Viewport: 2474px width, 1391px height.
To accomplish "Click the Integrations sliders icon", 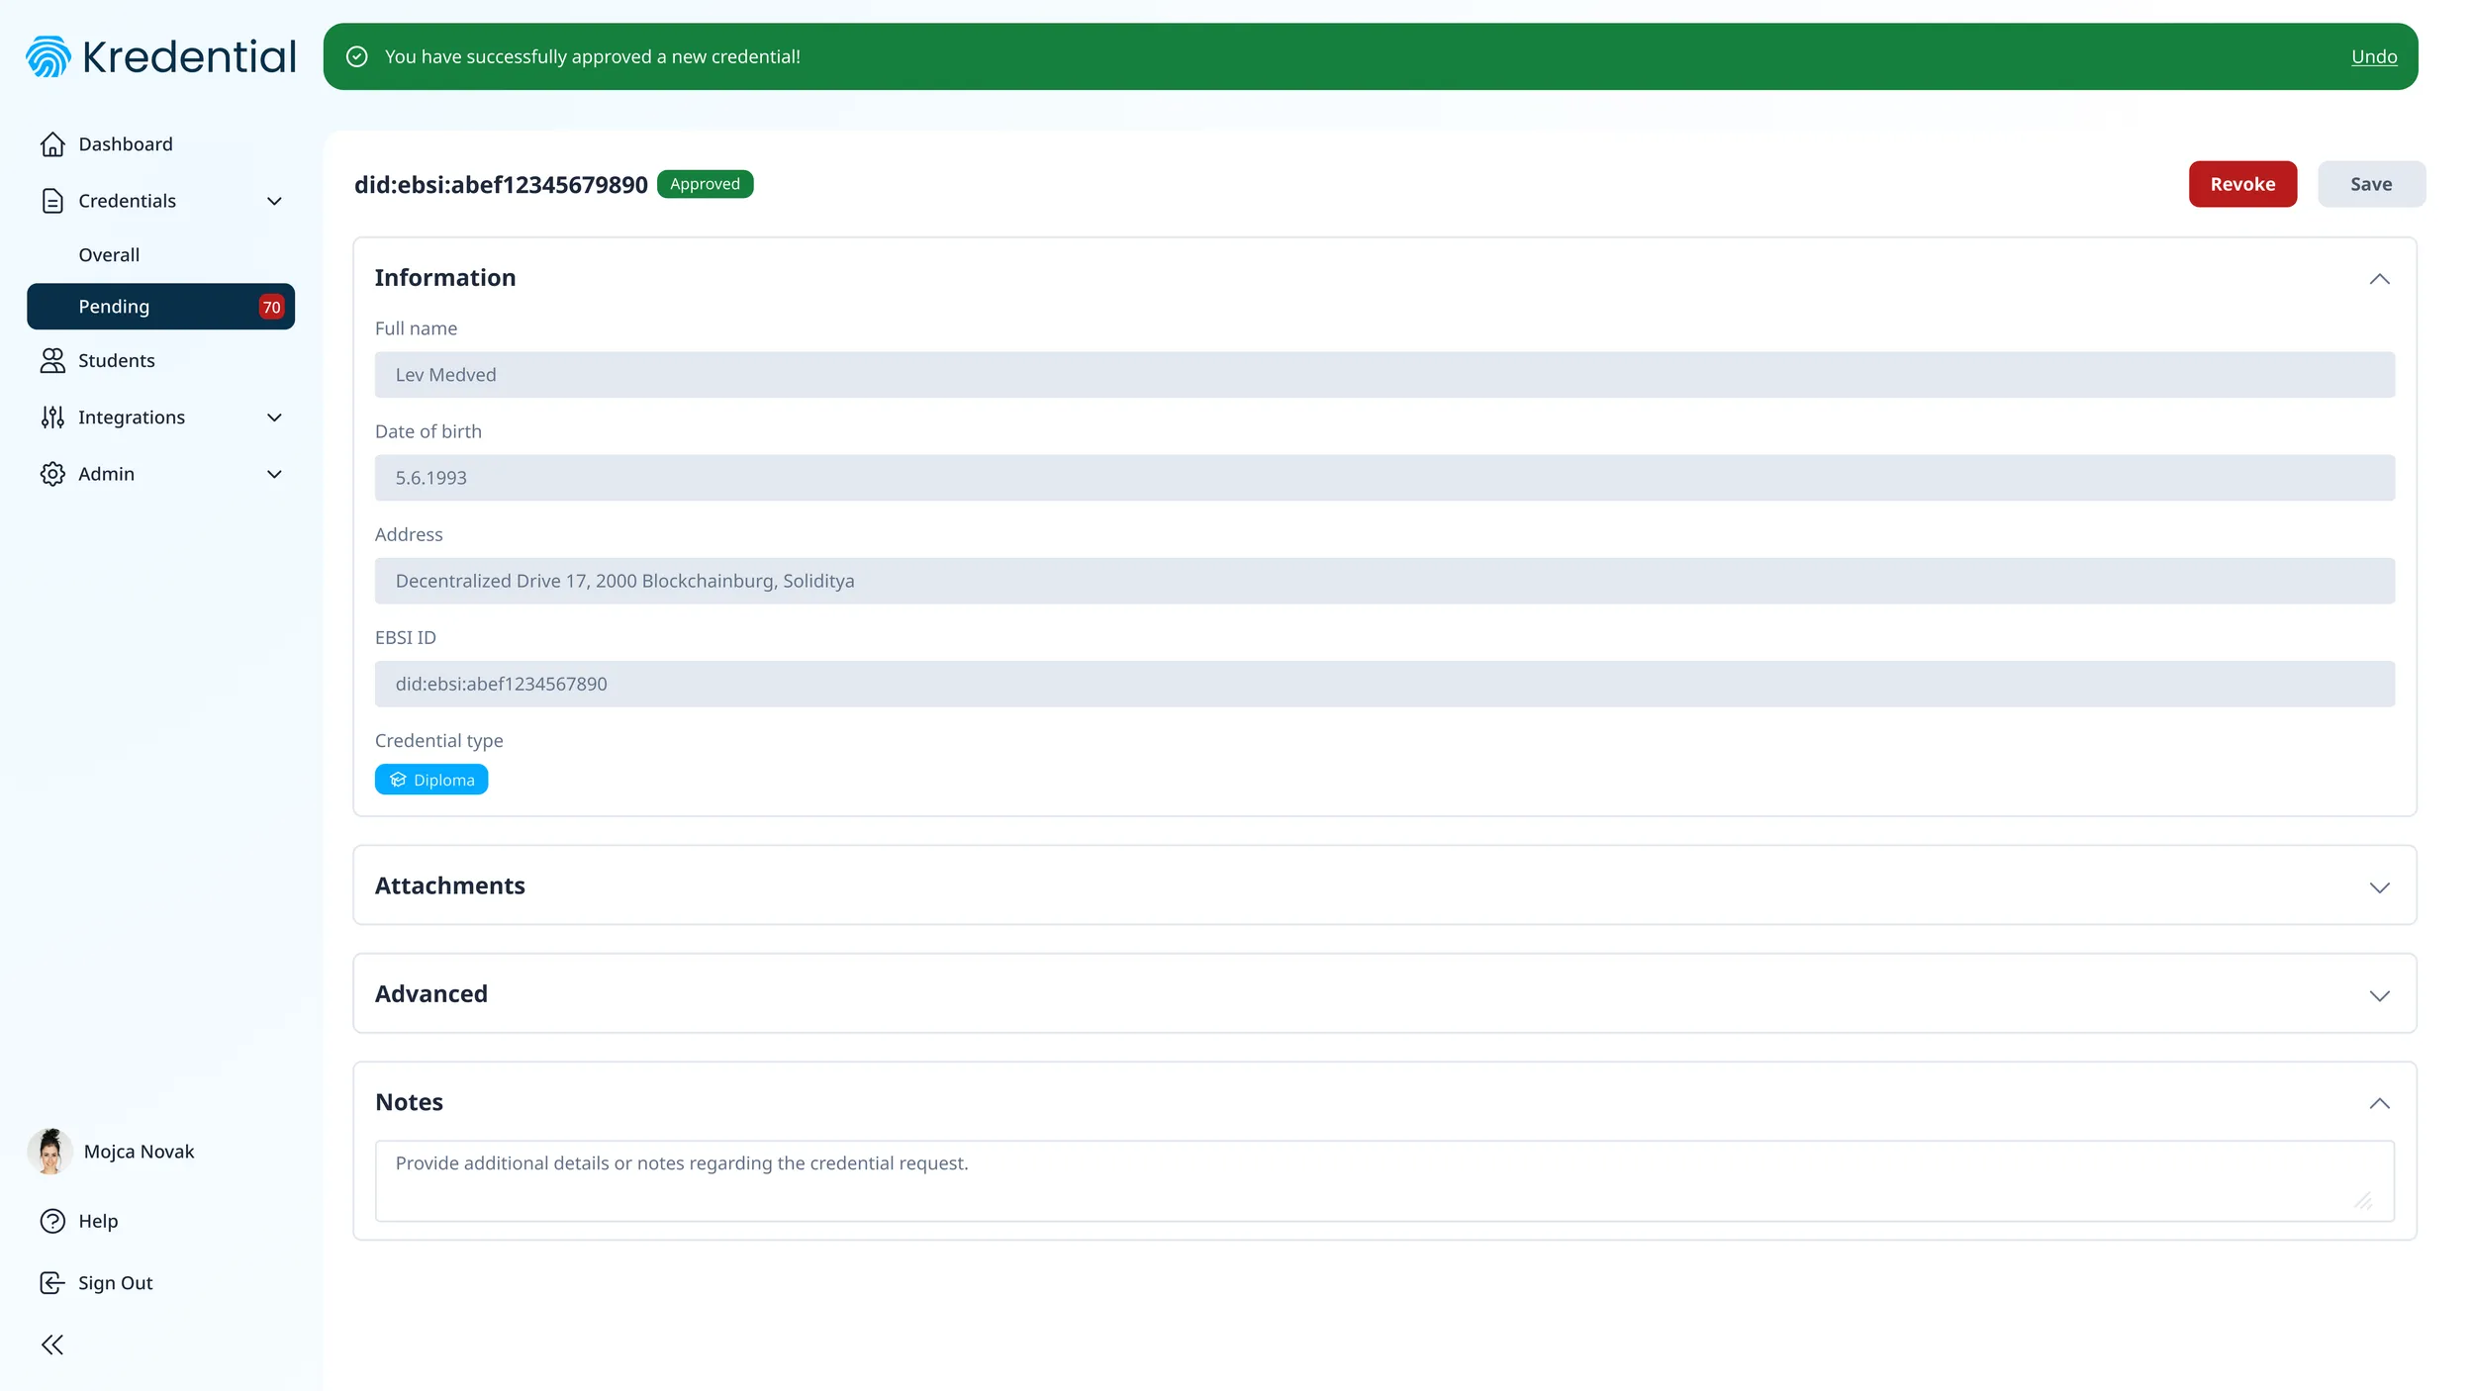I will coord(52,417).
